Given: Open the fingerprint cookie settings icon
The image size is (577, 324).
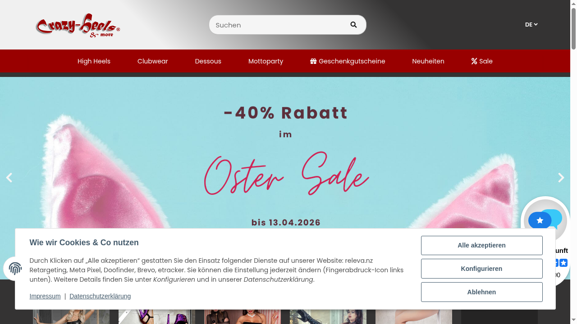Looking at the screenshot, I should [x=15, y=269].
